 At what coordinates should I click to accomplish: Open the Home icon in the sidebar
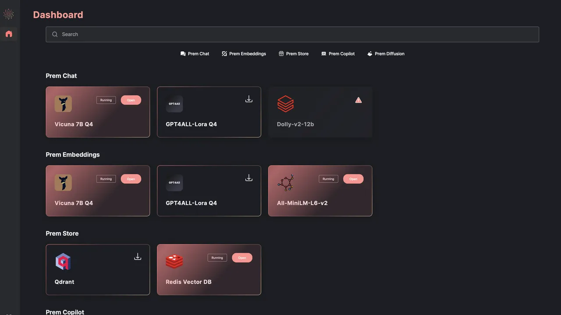point(9,34)
